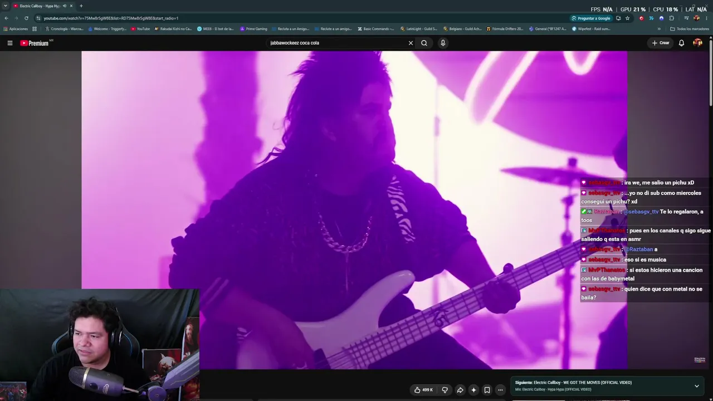The width and height of the screenshot is (713, 401).
Task: Open the Welcome - Triggerfy bookmark
Action: 108,29
